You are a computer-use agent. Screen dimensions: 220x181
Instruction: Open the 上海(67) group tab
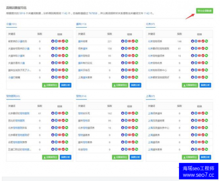(x=150, y=96)
